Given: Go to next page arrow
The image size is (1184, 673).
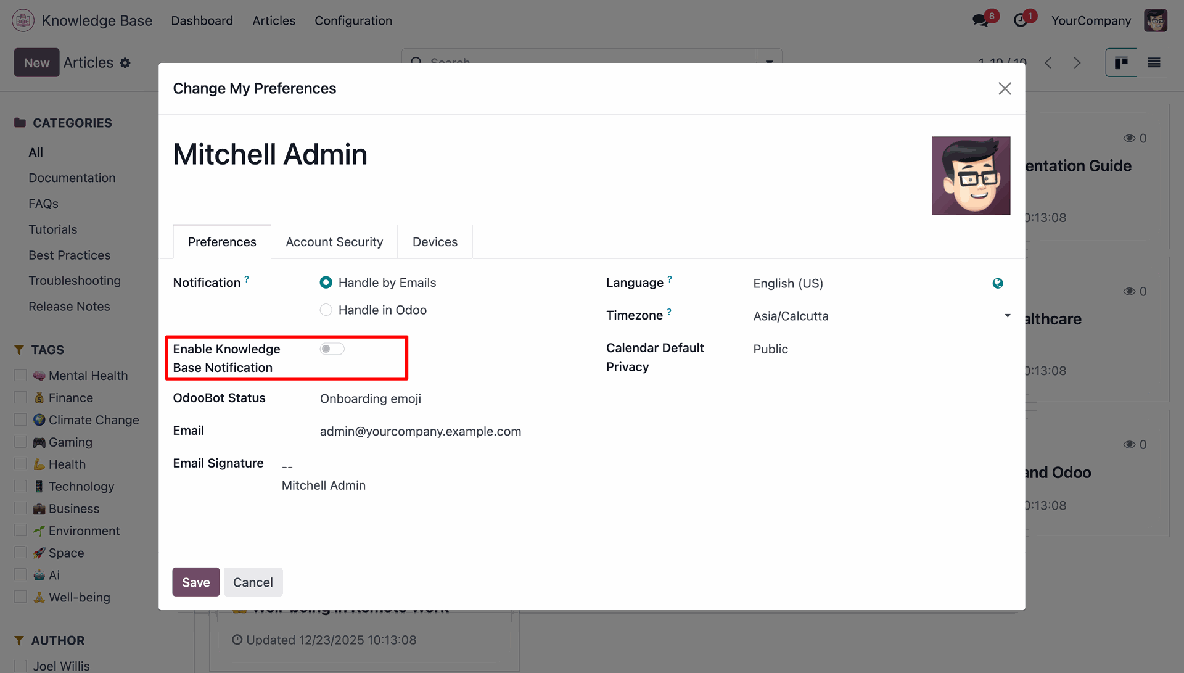Looking at the screenshot, I should (1077, 63).
